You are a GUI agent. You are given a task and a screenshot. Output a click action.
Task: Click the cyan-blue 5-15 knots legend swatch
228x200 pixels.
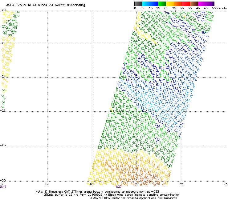(150, 4)
